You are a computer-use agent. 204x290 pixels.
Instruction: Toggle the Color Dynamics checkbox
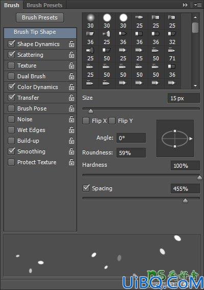point(11,87)
